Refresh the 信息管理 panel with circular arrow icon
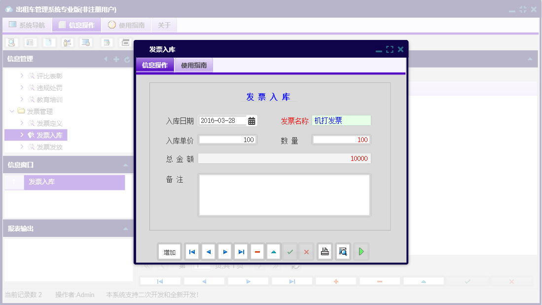 pyautogui.click(x=127, y=59)
